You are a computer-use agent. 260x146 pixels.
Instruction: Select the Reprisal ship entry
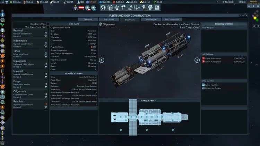click(30, 33)
